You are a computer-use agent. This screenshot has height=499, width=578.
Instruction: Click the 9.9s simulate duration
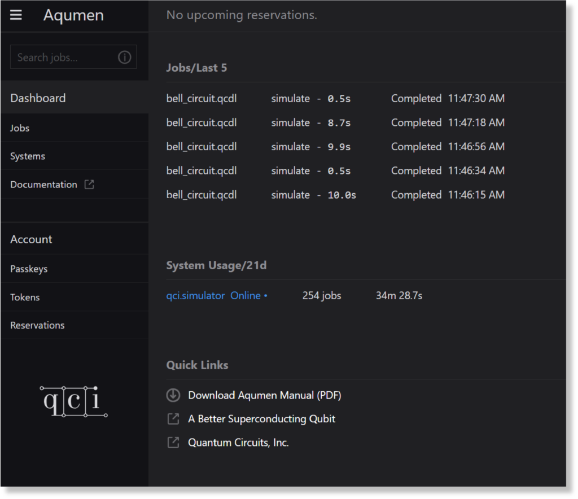point(339,147)
